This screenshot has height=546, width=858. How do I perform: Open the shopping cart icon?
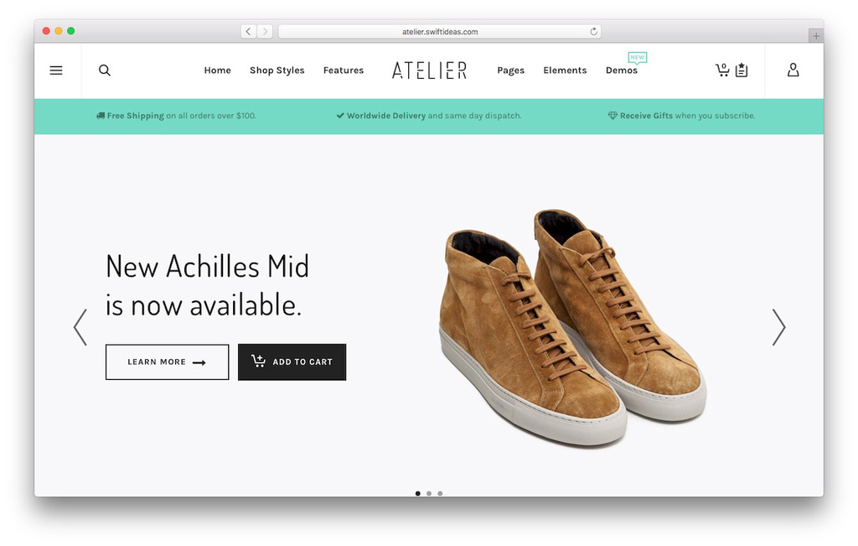pyautogui.click(x=722, y=70)
